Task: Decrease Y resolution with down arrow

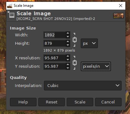Action: point(68,68)
